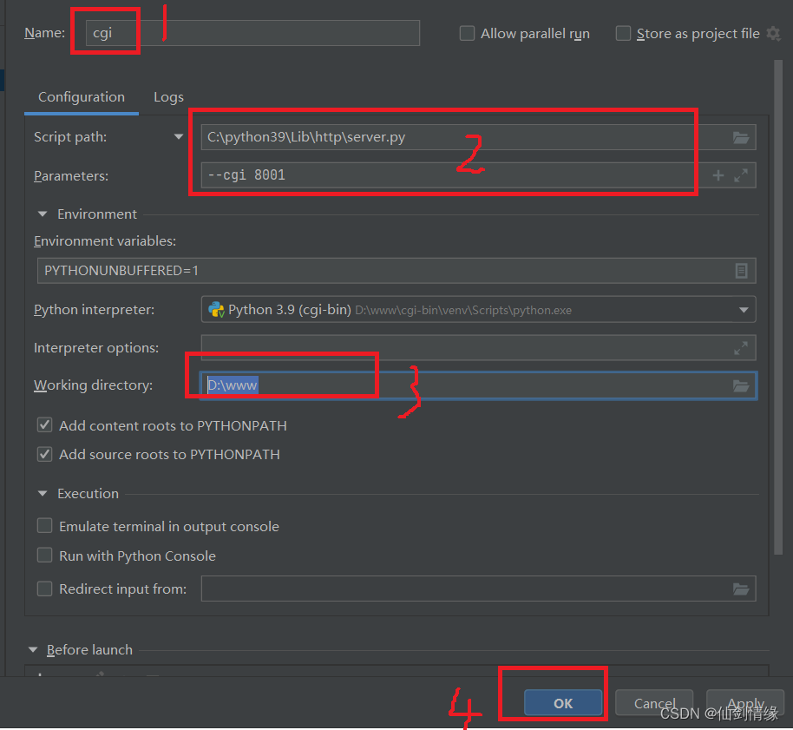Enable Emulate terminal in output console

[44, 525]
